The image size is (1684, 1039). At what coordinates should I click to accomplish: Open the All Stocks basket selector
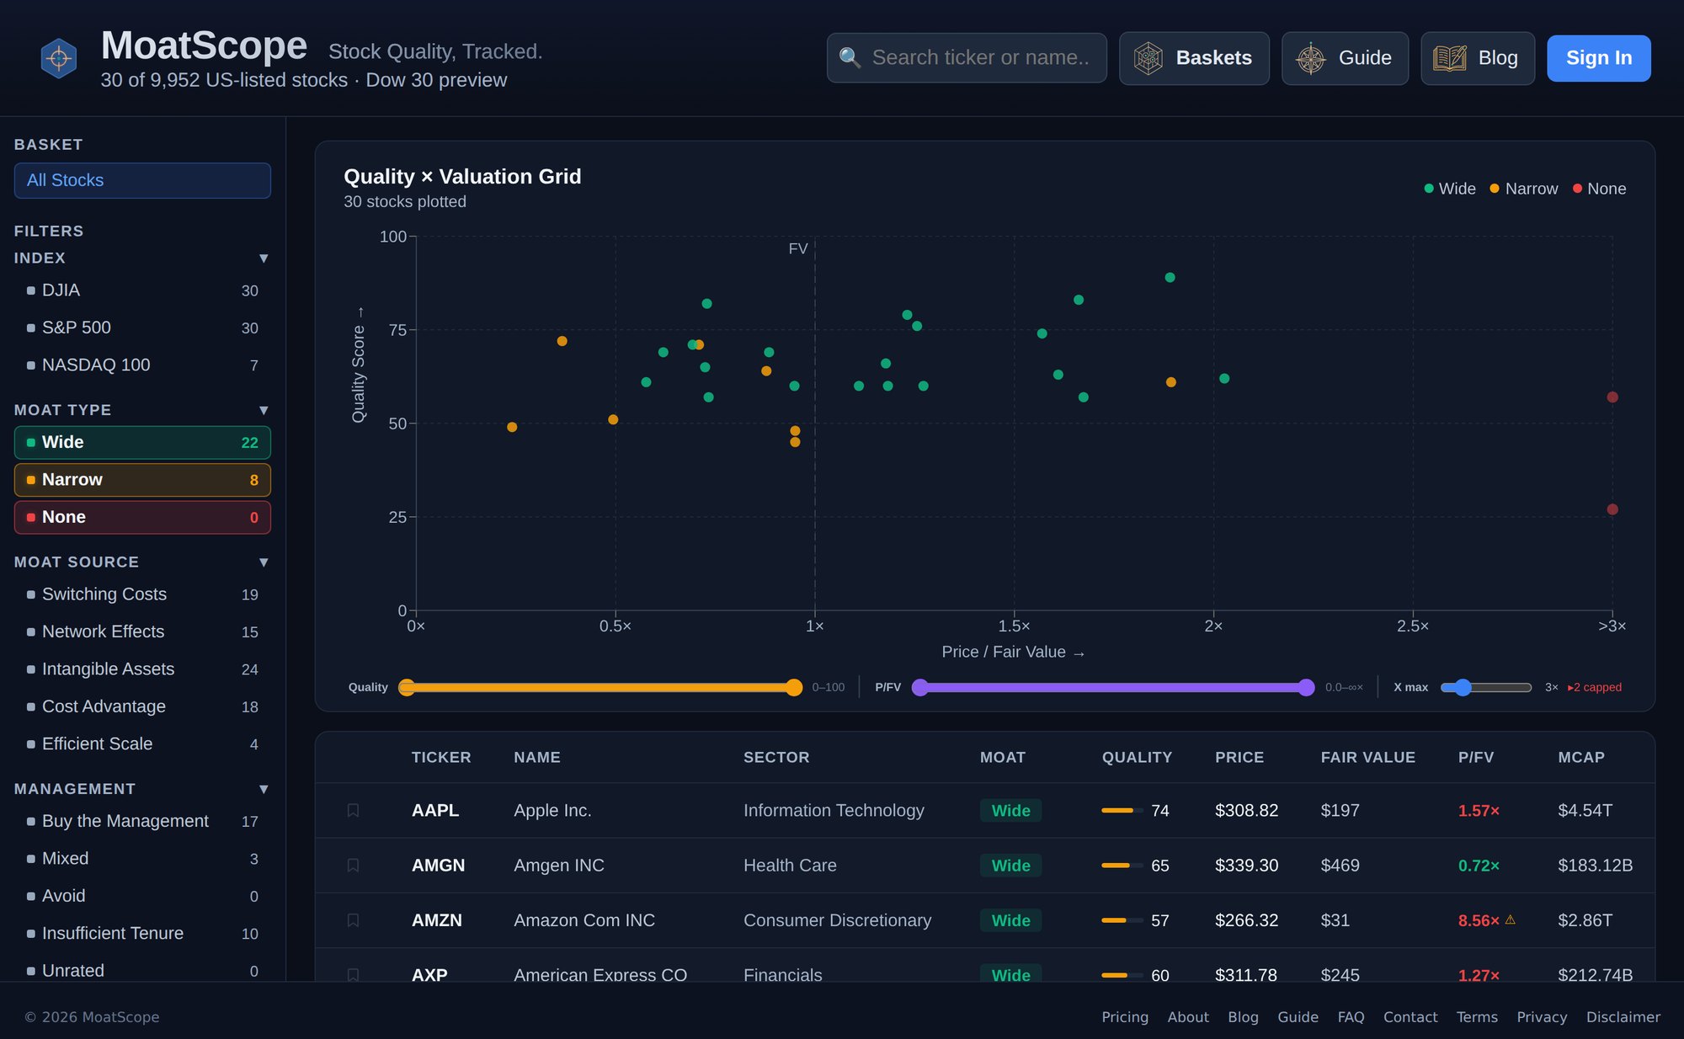click(142, 180)
